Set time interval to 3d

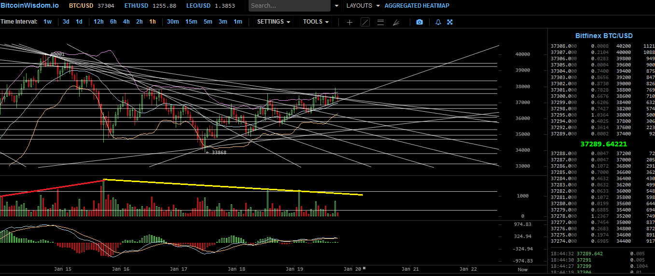tap(66, 22)
